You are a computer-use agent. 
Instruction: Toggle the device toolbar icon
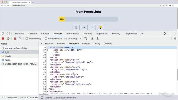tap(8, 34)
